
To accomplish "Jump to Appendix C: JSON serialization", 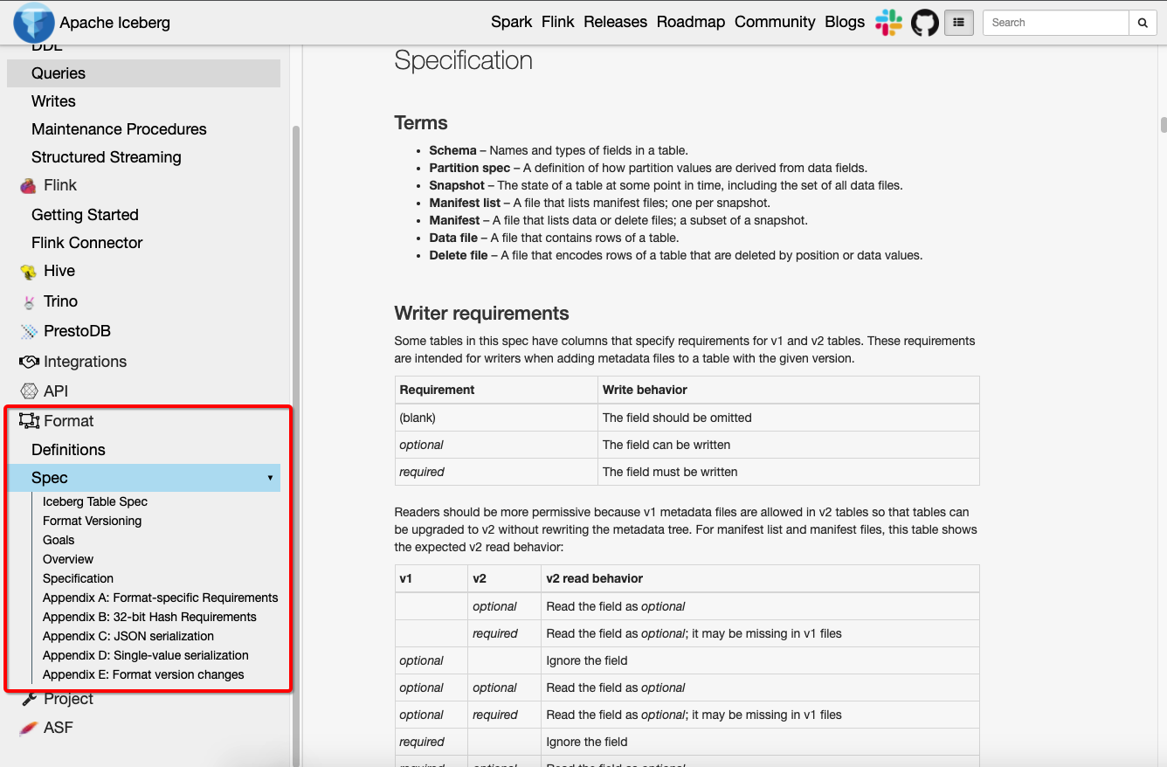I will tap(128, 636).
